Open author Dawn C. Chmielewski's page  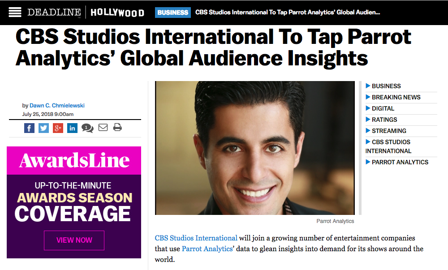pos(57,106)
